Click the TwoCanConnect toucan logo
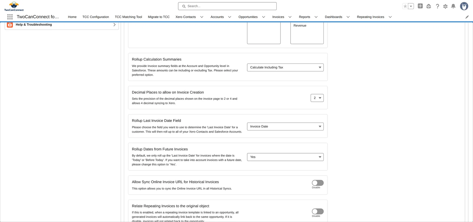The image size is (473, 222). [14, 6]
